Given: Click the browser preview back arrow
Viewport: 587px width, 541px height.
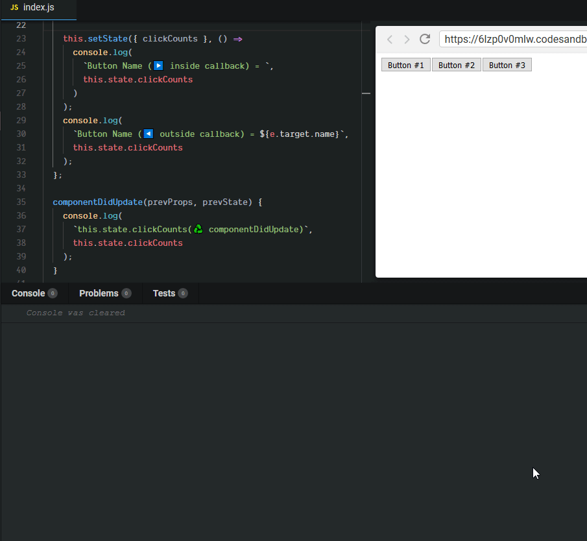Looking at the screenshot, I should click(389, 39).
